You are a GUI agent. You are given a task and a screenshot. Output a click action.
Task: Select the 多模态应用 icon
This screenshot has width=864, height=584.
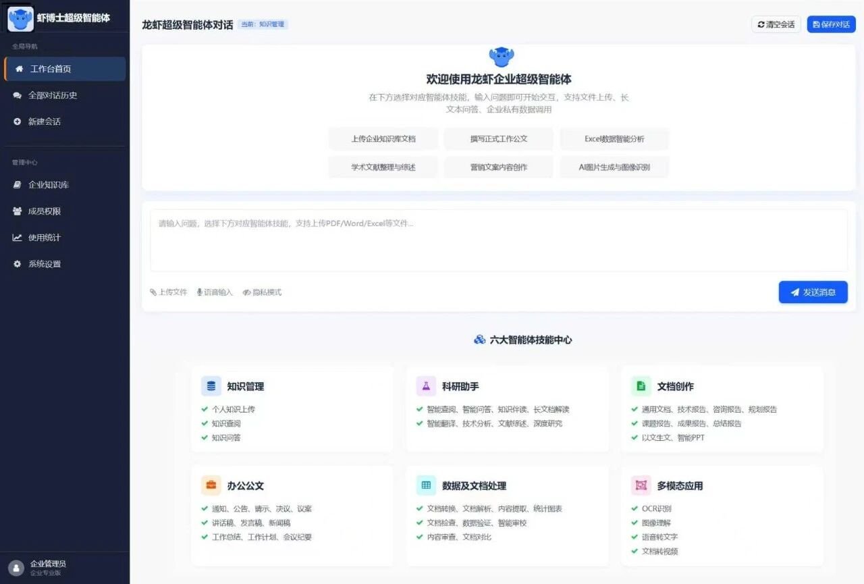pos(641,485)
